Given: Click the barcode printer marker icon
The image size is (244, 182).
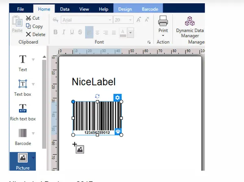Looking at the screenshot, I should [118, 132].
